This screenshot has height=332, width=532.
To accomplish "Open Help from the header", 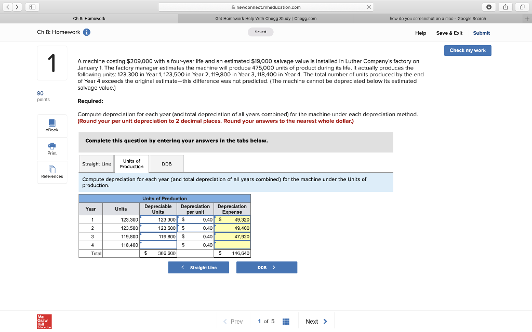I will pos(422,32).
